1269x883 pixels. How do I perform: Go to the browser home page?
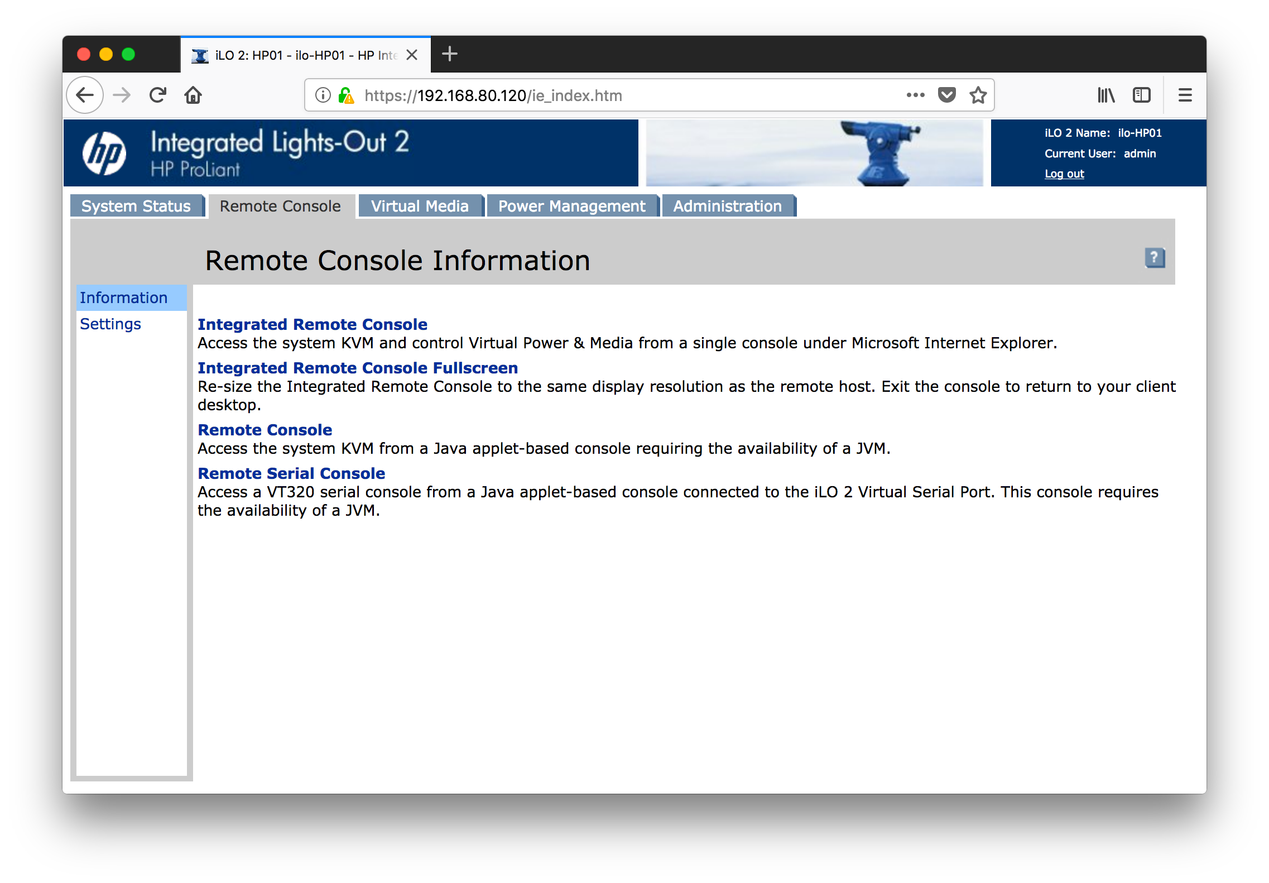(193, 95)
